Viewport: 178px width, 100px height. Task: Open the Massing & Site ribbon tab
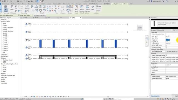pos(57,4)
